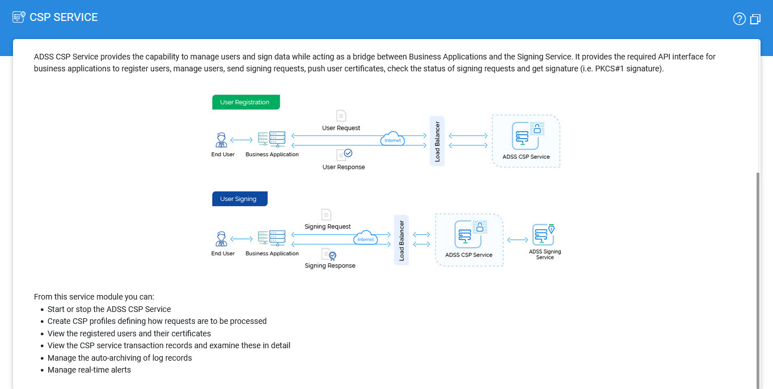The width and height of the screenshot is (773, 389).
Task: Click the vertical scrollbar on the right
Action: coord(757,277)
